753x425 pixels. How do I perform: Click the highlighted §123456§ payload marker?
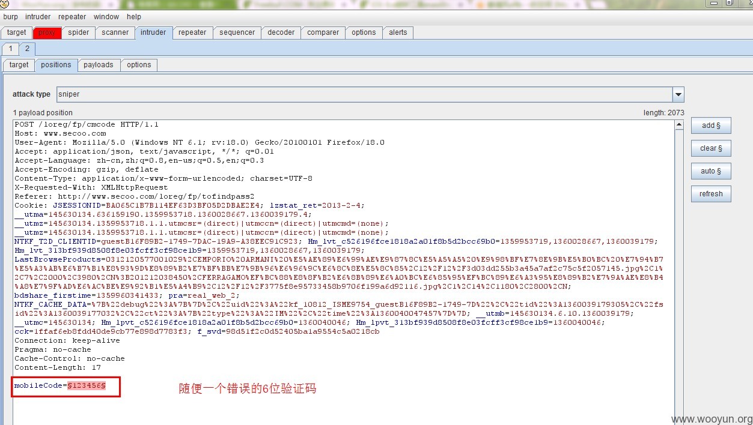(x=87, y=385)
